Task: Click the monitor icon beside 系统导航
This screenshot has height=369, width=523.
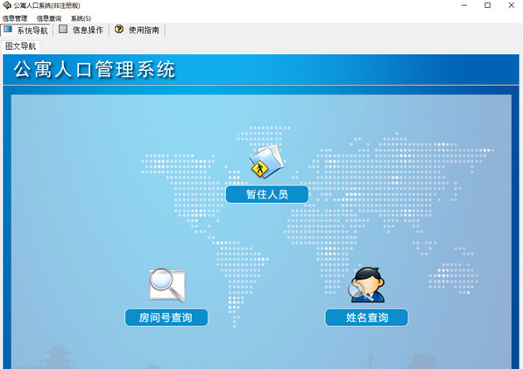Action: pos(8,30)
